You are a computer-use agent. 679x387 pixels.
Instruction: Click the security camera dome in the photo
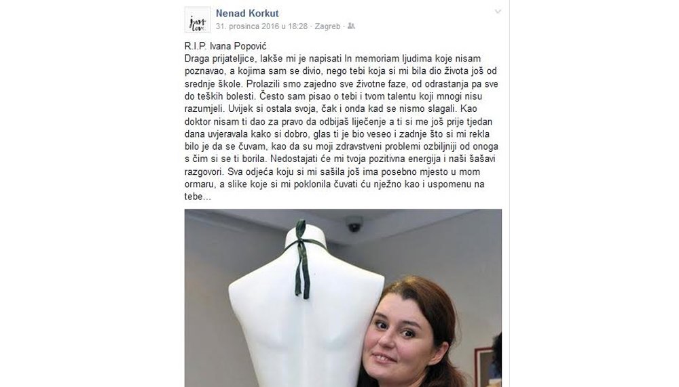click(354, 224)
